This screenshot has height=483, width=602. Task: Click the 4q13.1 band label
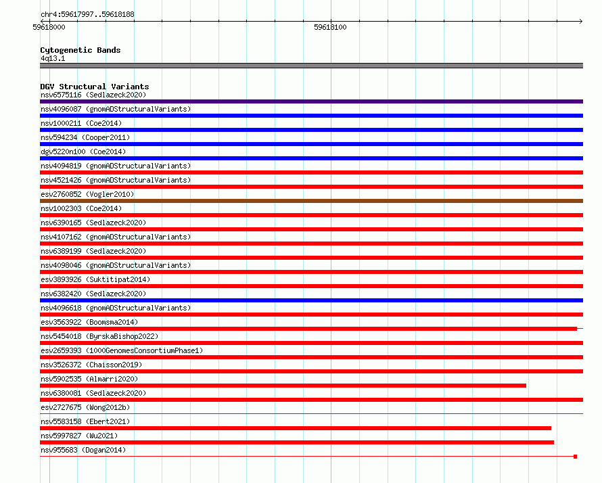coord(53,58)
